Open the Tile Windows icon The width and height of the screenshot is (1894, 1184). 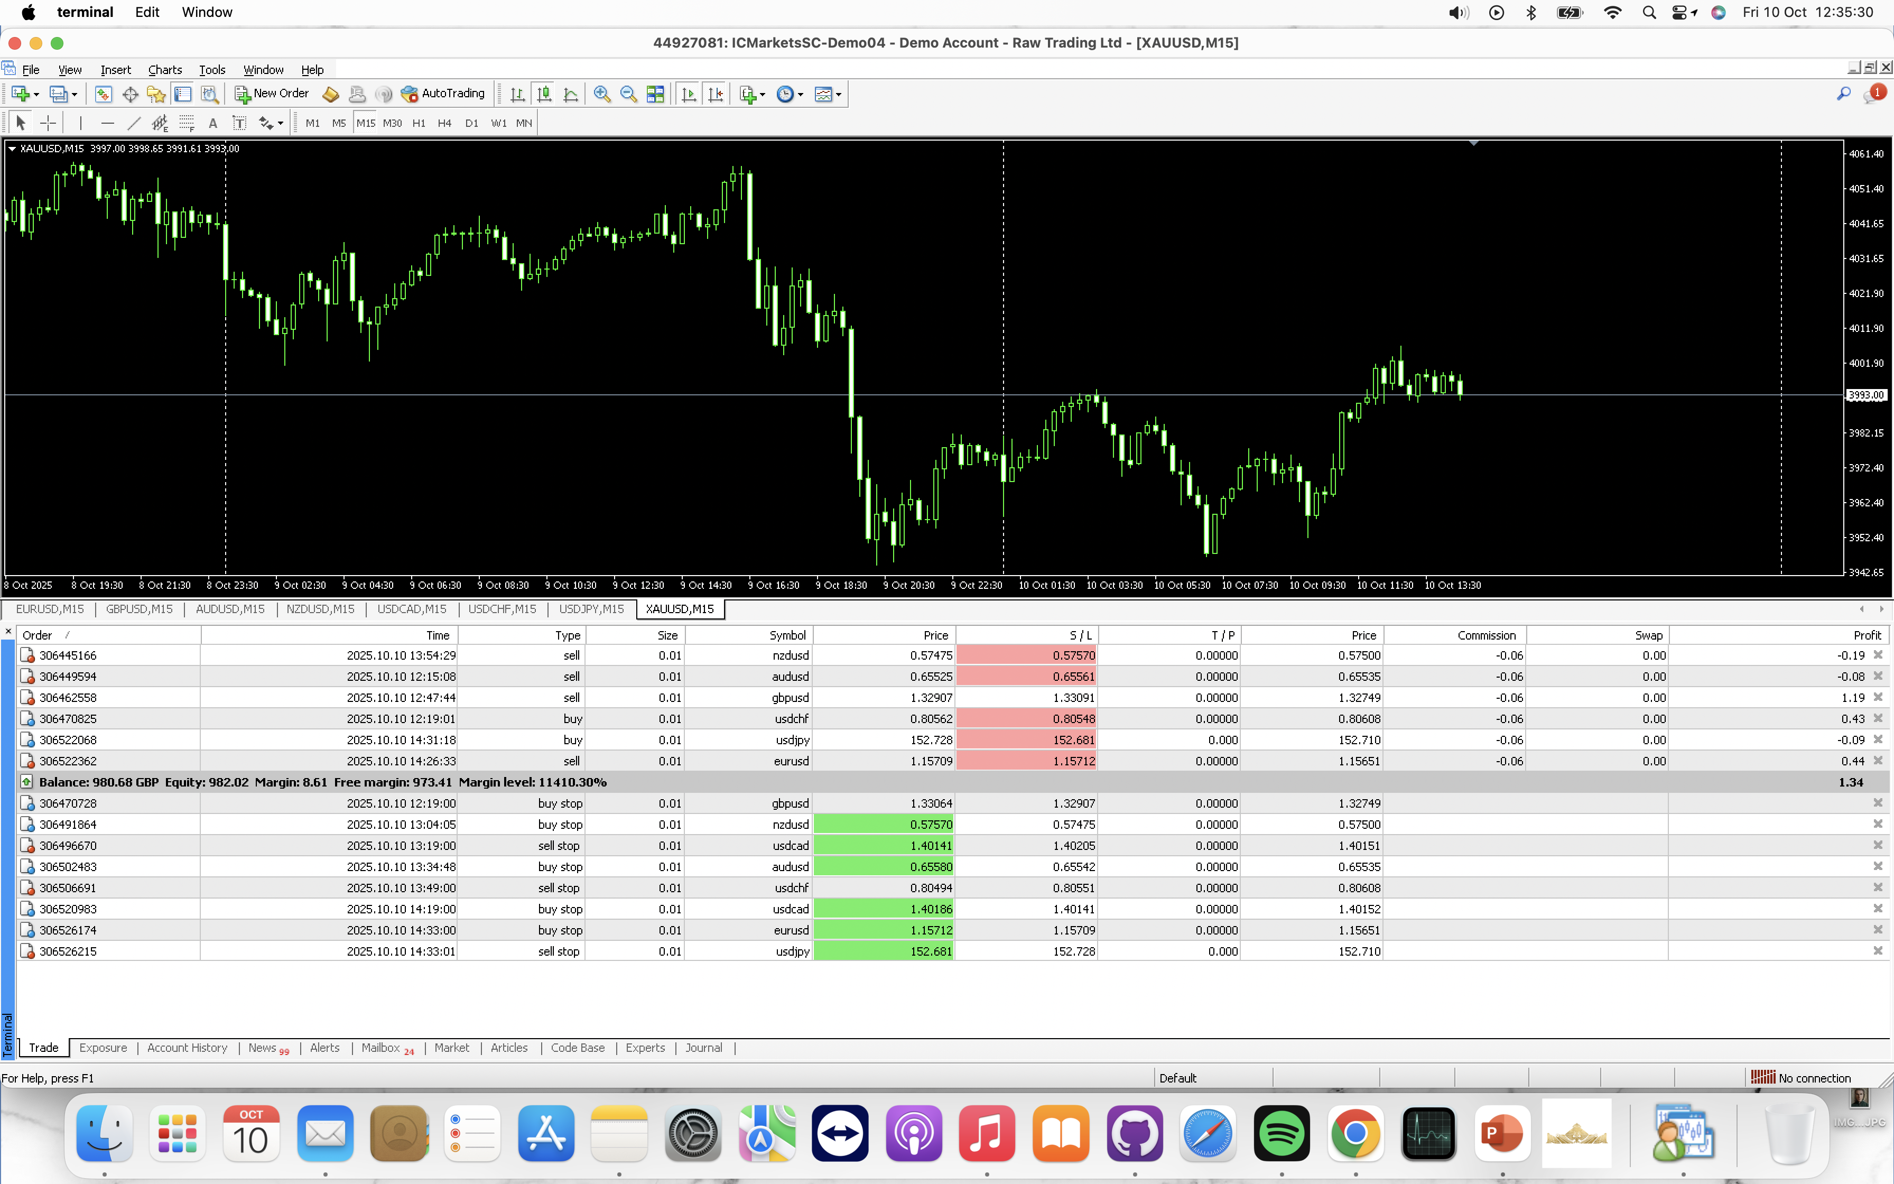(x=655, y=94)
